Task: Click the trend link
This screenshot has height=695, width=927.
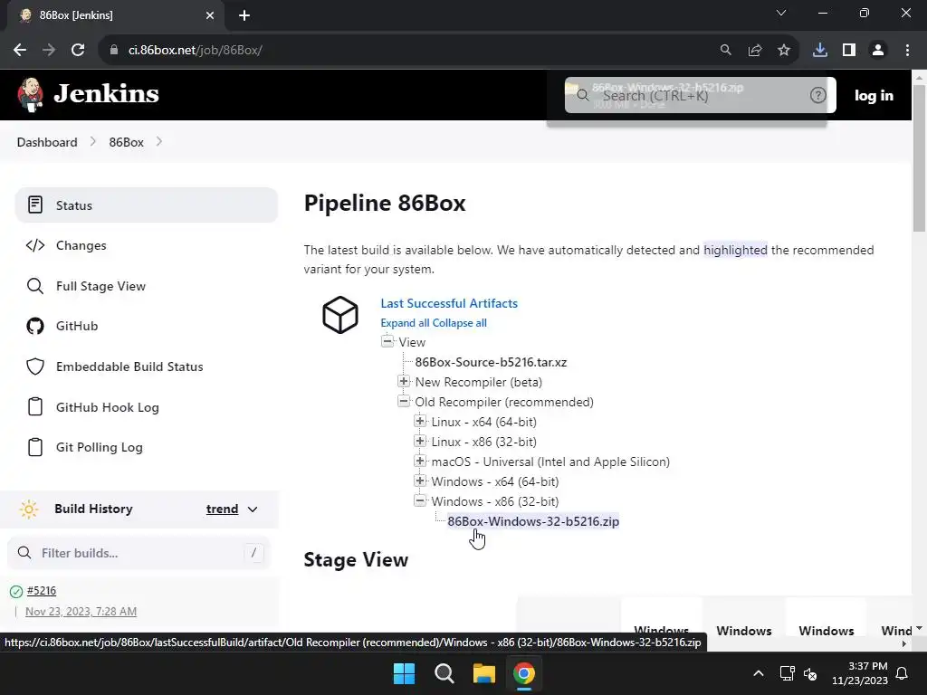Action: tap(222, 509)
